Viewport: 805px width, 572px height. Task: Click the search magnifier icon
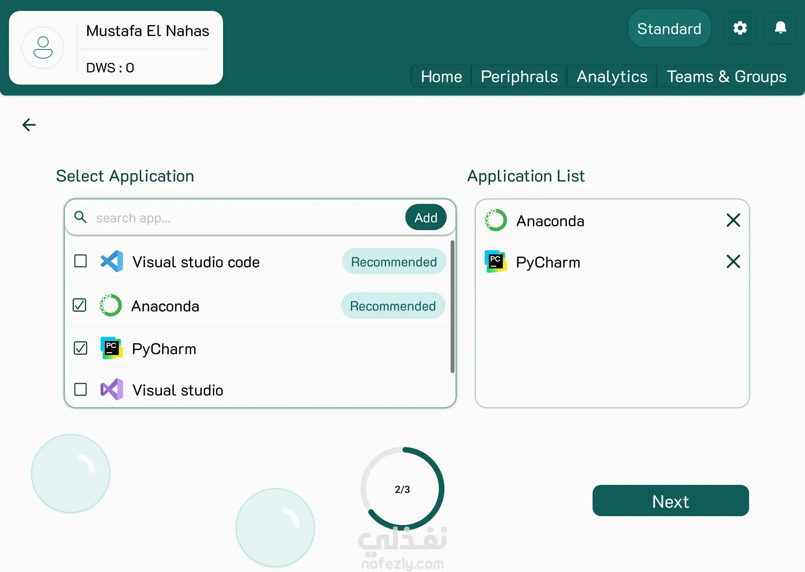click(x=80, y=217)
